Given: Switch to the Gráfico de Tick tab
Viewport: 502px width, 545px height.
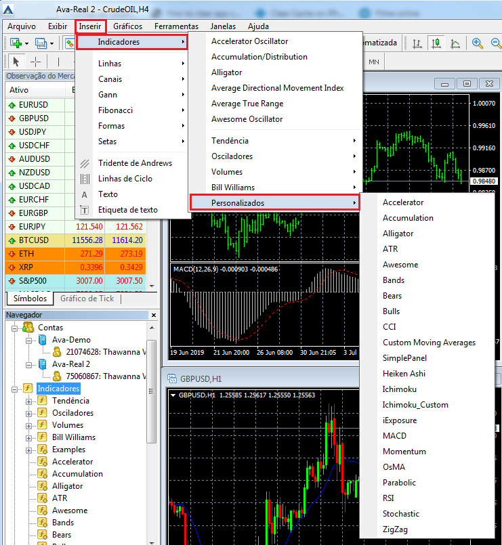Looking at the screenshot, I should (87, 299).
